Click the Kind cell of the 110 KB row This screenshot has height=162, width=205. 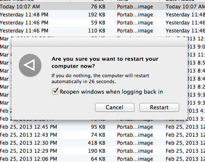tap(135, 31)
